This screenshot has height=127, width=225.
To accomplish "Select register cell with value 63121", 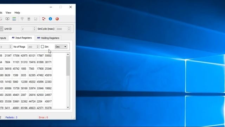I will tap(32, 56).
